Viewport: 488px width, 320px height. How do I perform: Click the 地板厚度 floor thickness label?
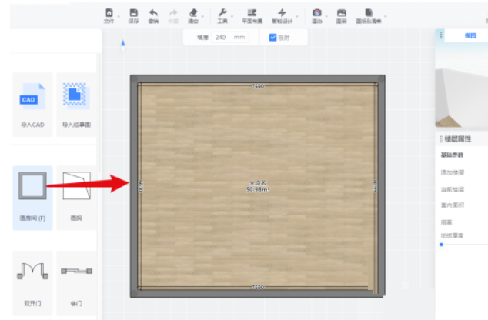[452, 235]
